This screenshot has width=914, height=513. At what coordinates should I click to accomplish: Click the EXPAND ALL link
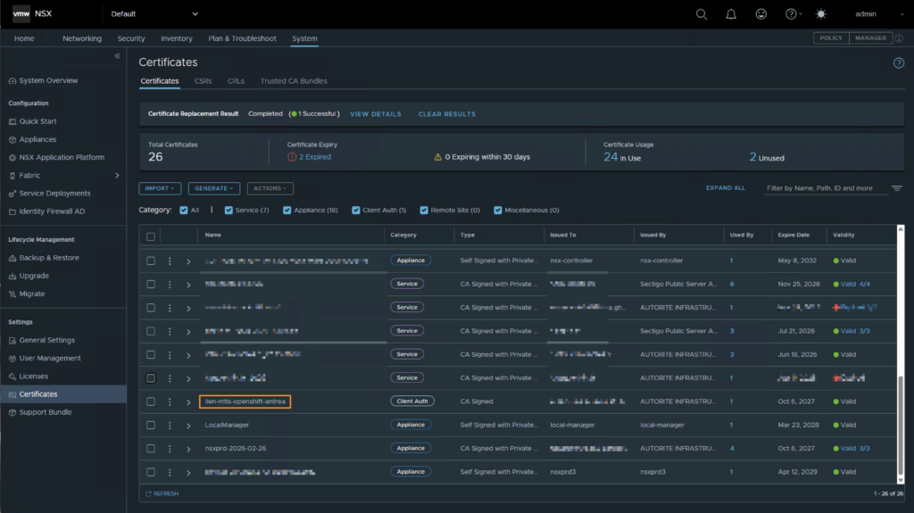click(725, 188)
